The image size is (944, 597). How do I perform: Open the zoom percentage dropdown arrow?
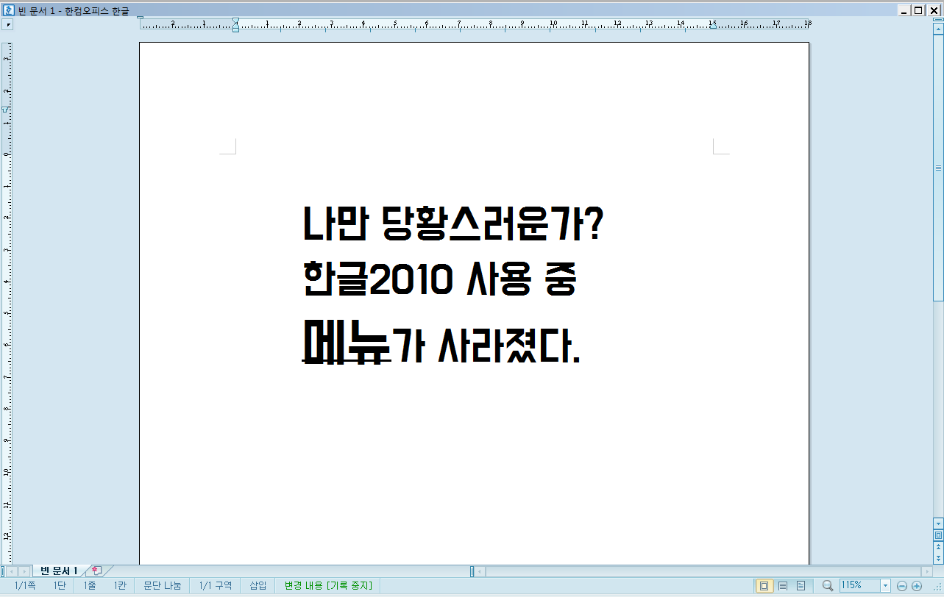pyautogui.click(x=885, y=586)
